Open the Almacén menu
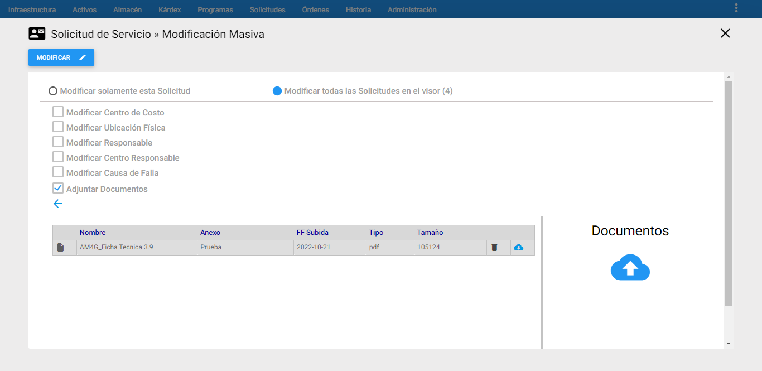762x371 pixels. [127, 9]
